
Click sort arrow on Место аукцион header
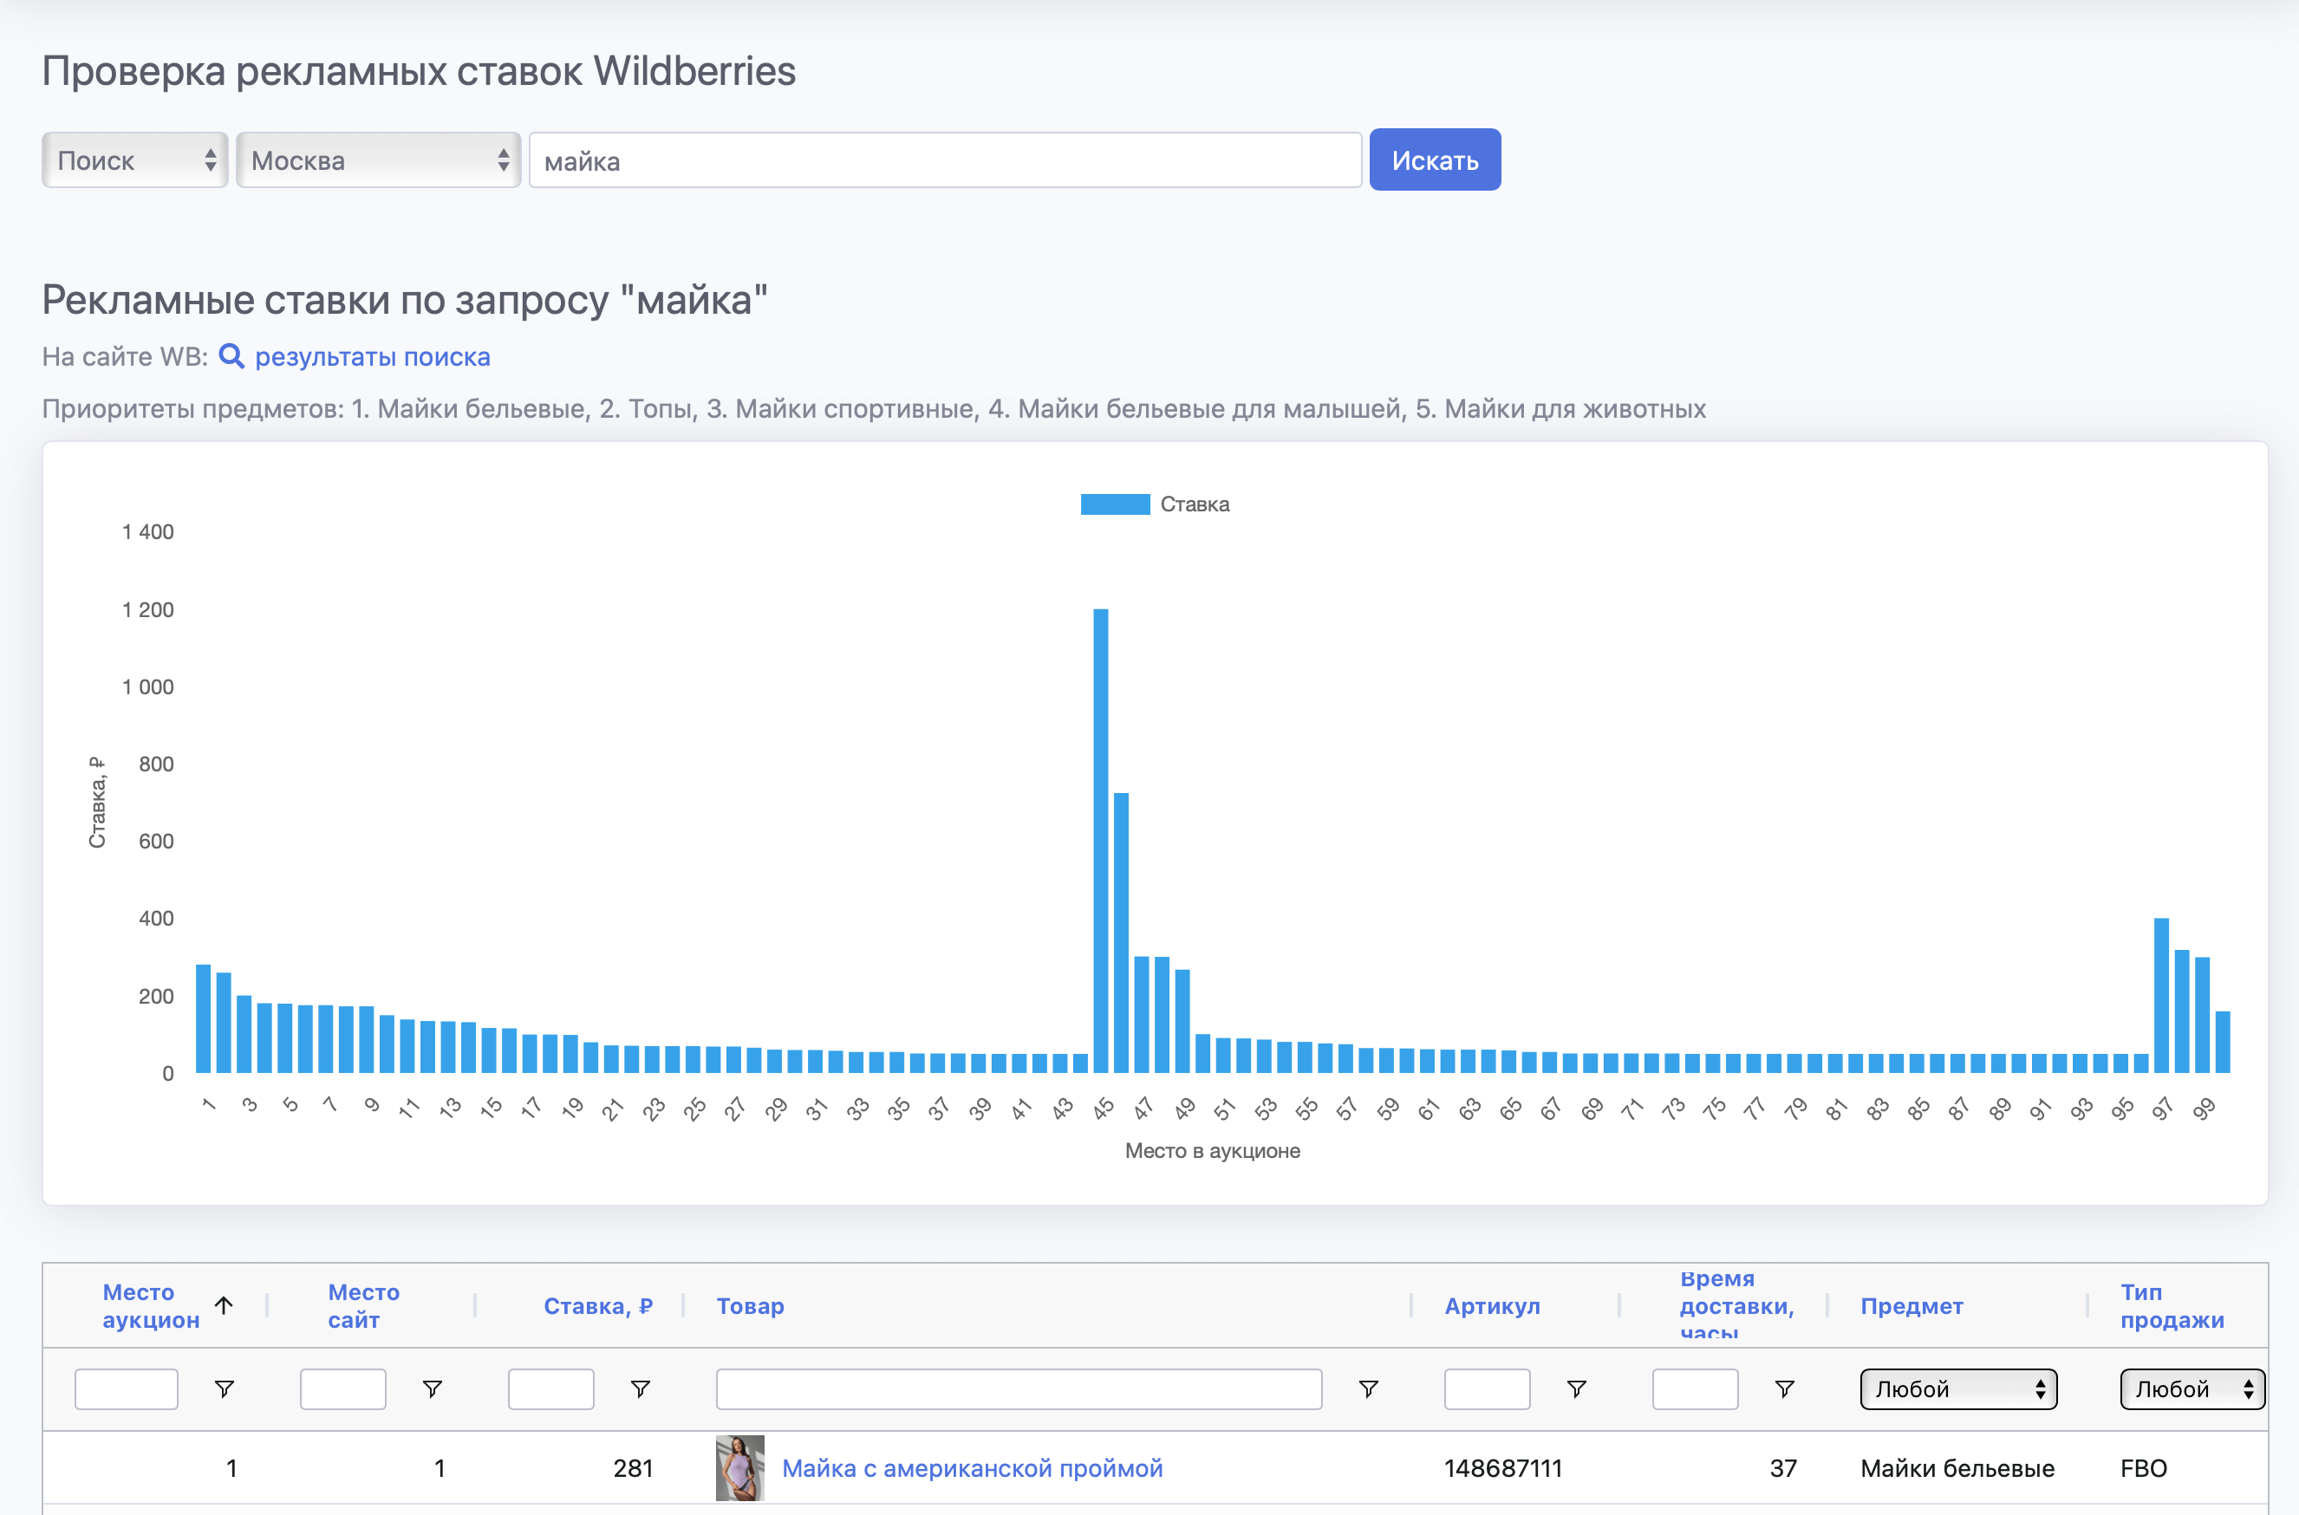(225, 1305)
